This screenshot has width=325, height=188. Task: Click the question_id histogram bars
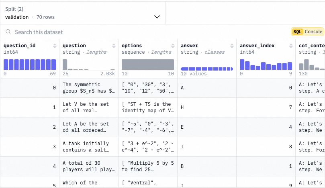pyautogui.click(x=30, y=64)
